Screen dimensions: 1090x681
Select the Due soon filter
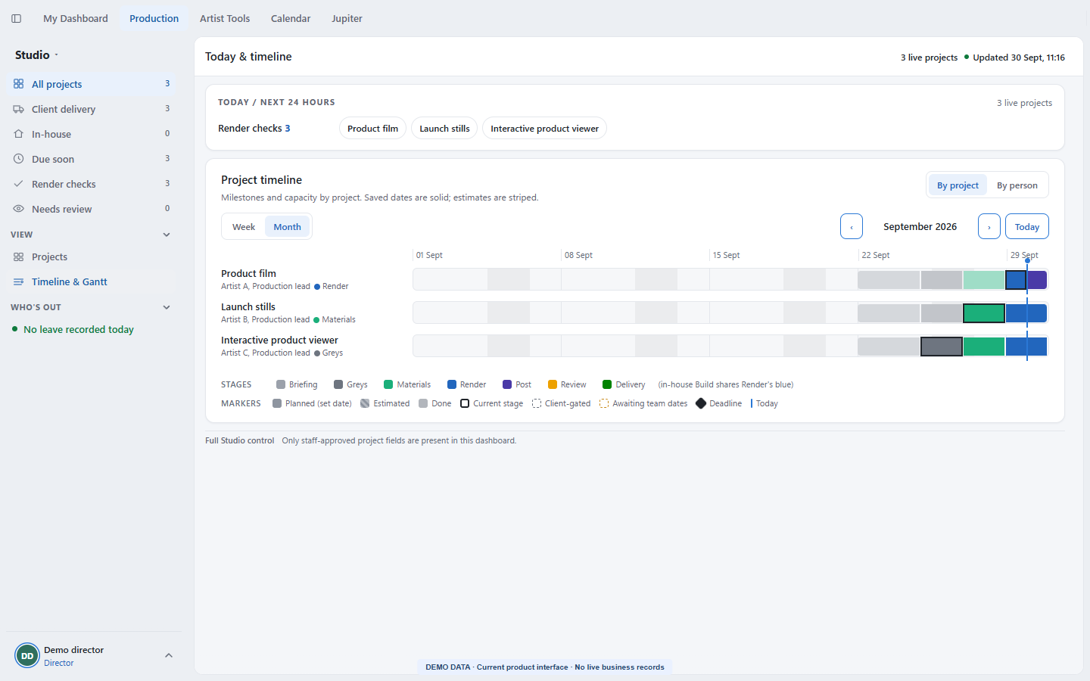click(x=92, y=159)
